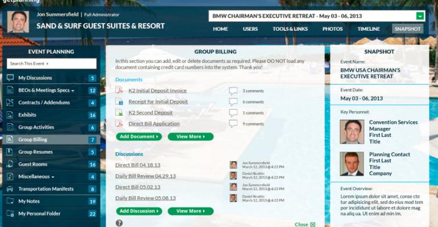
Task: Select the SNAPSHOT tab
Action: click(x=407, y=29)
